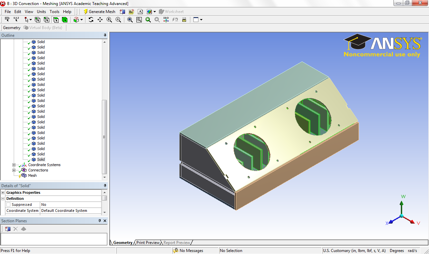Click the letter A annotation toolbar icon
Viewport: 429px width, 254px height.
[x=140, y=11]
